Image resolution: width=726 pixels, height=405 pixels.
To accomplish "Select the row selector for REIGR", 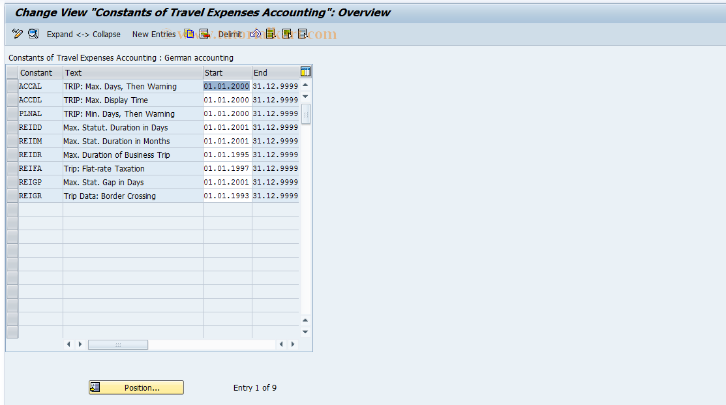I will click(12, 196).
